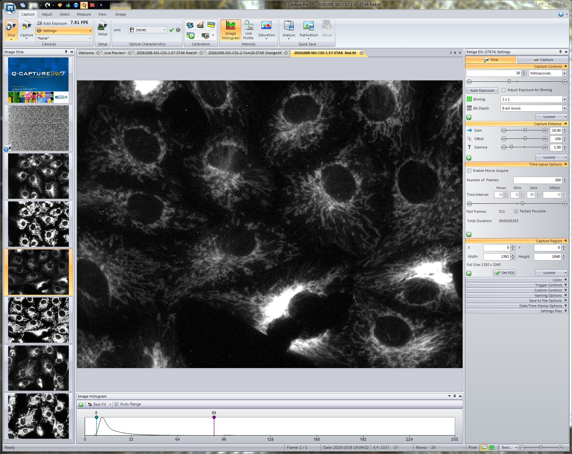Open Publication quick save
This screenshot has width=572, height=454.
[x=308, y=30]
